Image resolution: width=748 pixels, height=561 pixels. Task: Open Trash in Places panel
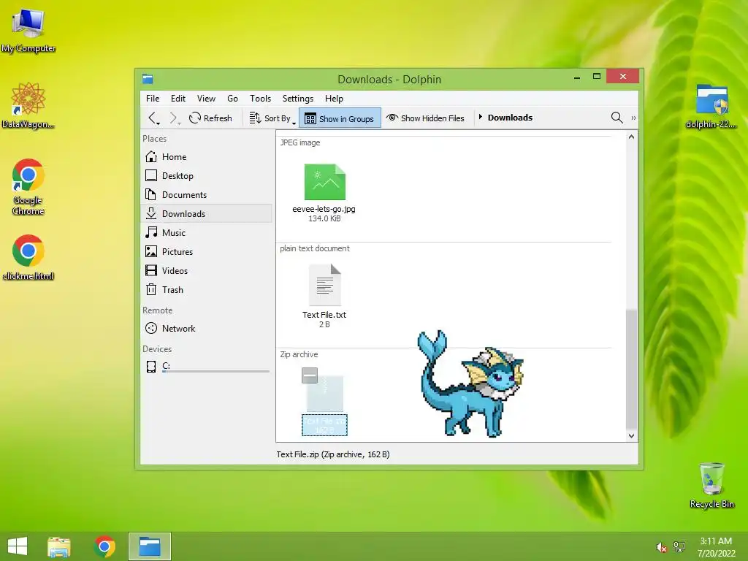click(207, 289)
